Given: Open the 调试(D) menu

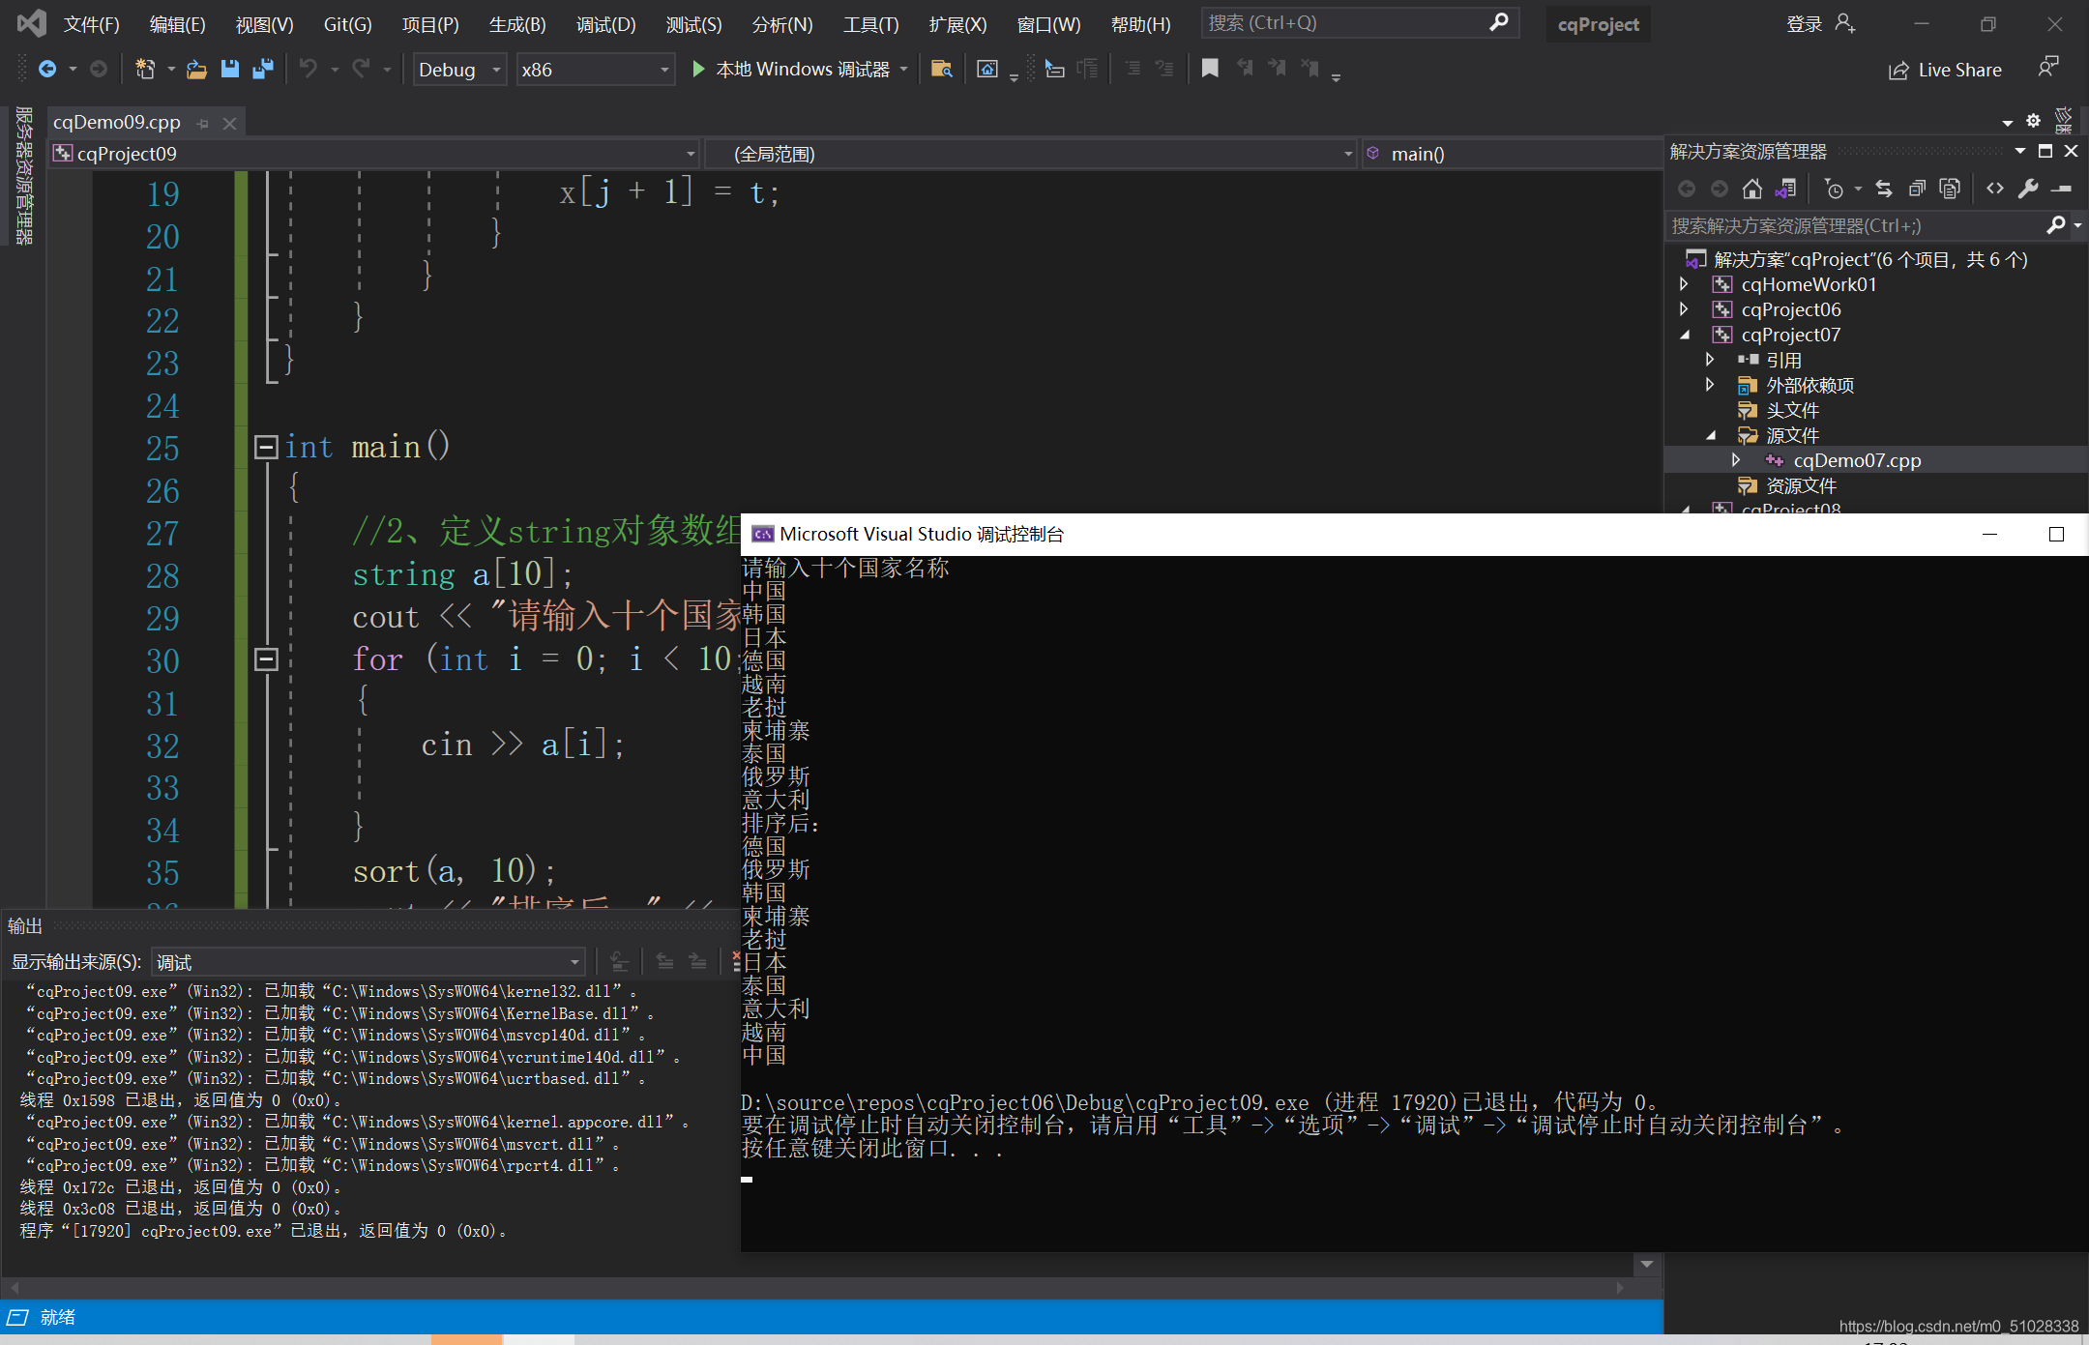Looking at the screenshot, I should click(x=606, y=24).
